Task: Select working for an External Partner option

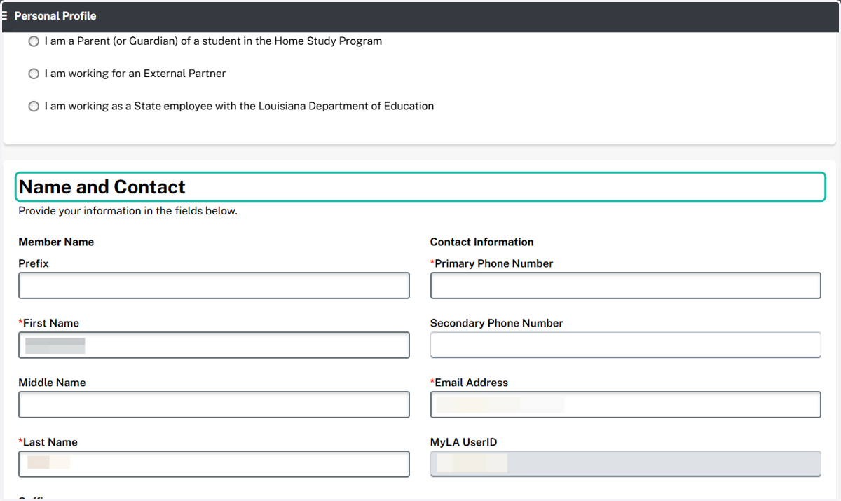Action: (34, 74)
